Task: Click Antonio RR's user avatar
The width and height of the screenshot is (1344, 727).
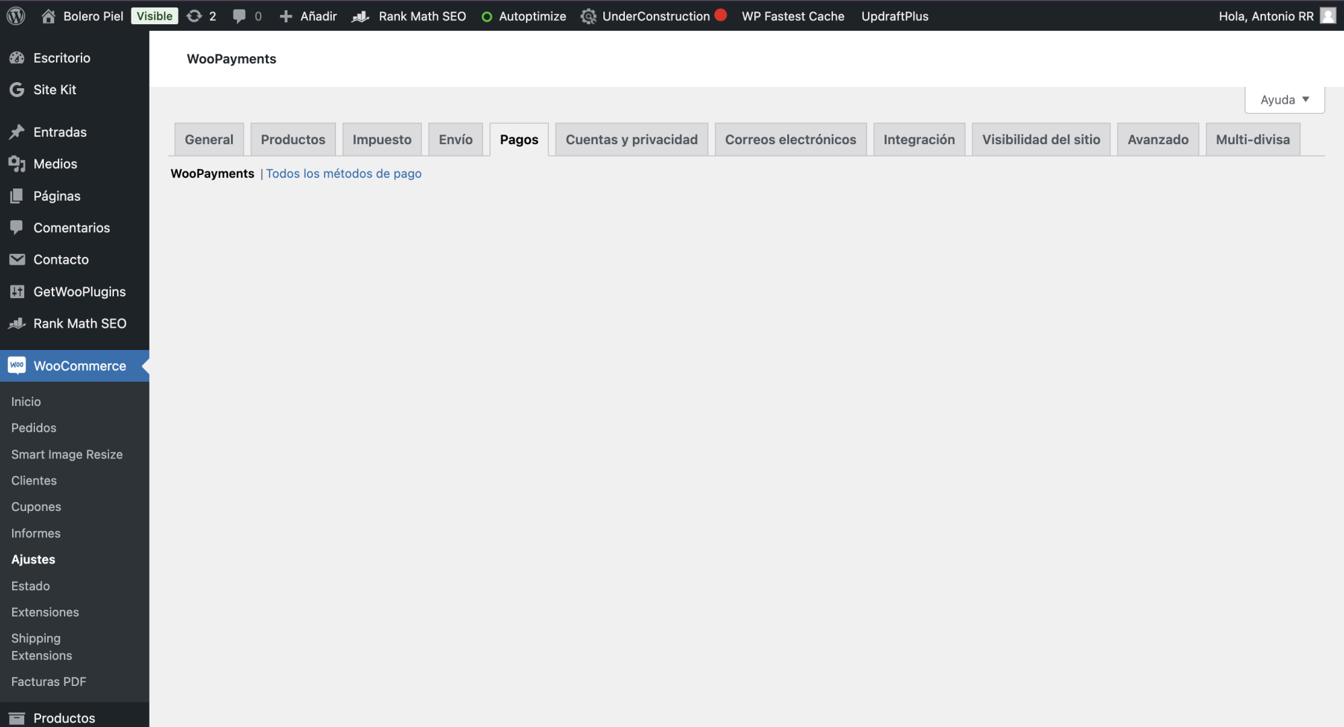Action: (1328, 15)
